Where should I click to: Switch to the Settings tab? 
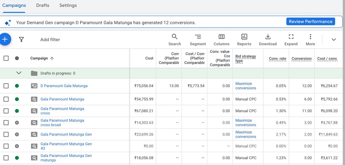coord(68,5)
